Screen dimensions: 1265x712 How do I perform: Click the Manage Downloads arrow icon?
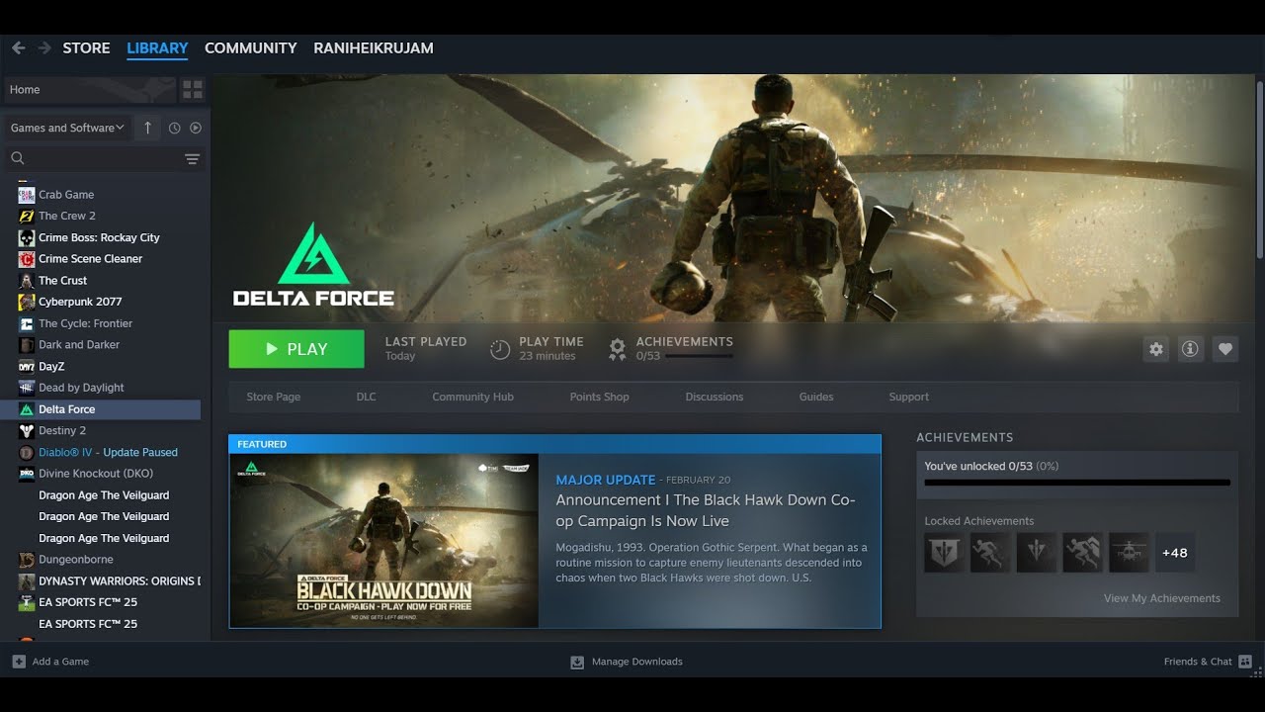tap(577, 662)
